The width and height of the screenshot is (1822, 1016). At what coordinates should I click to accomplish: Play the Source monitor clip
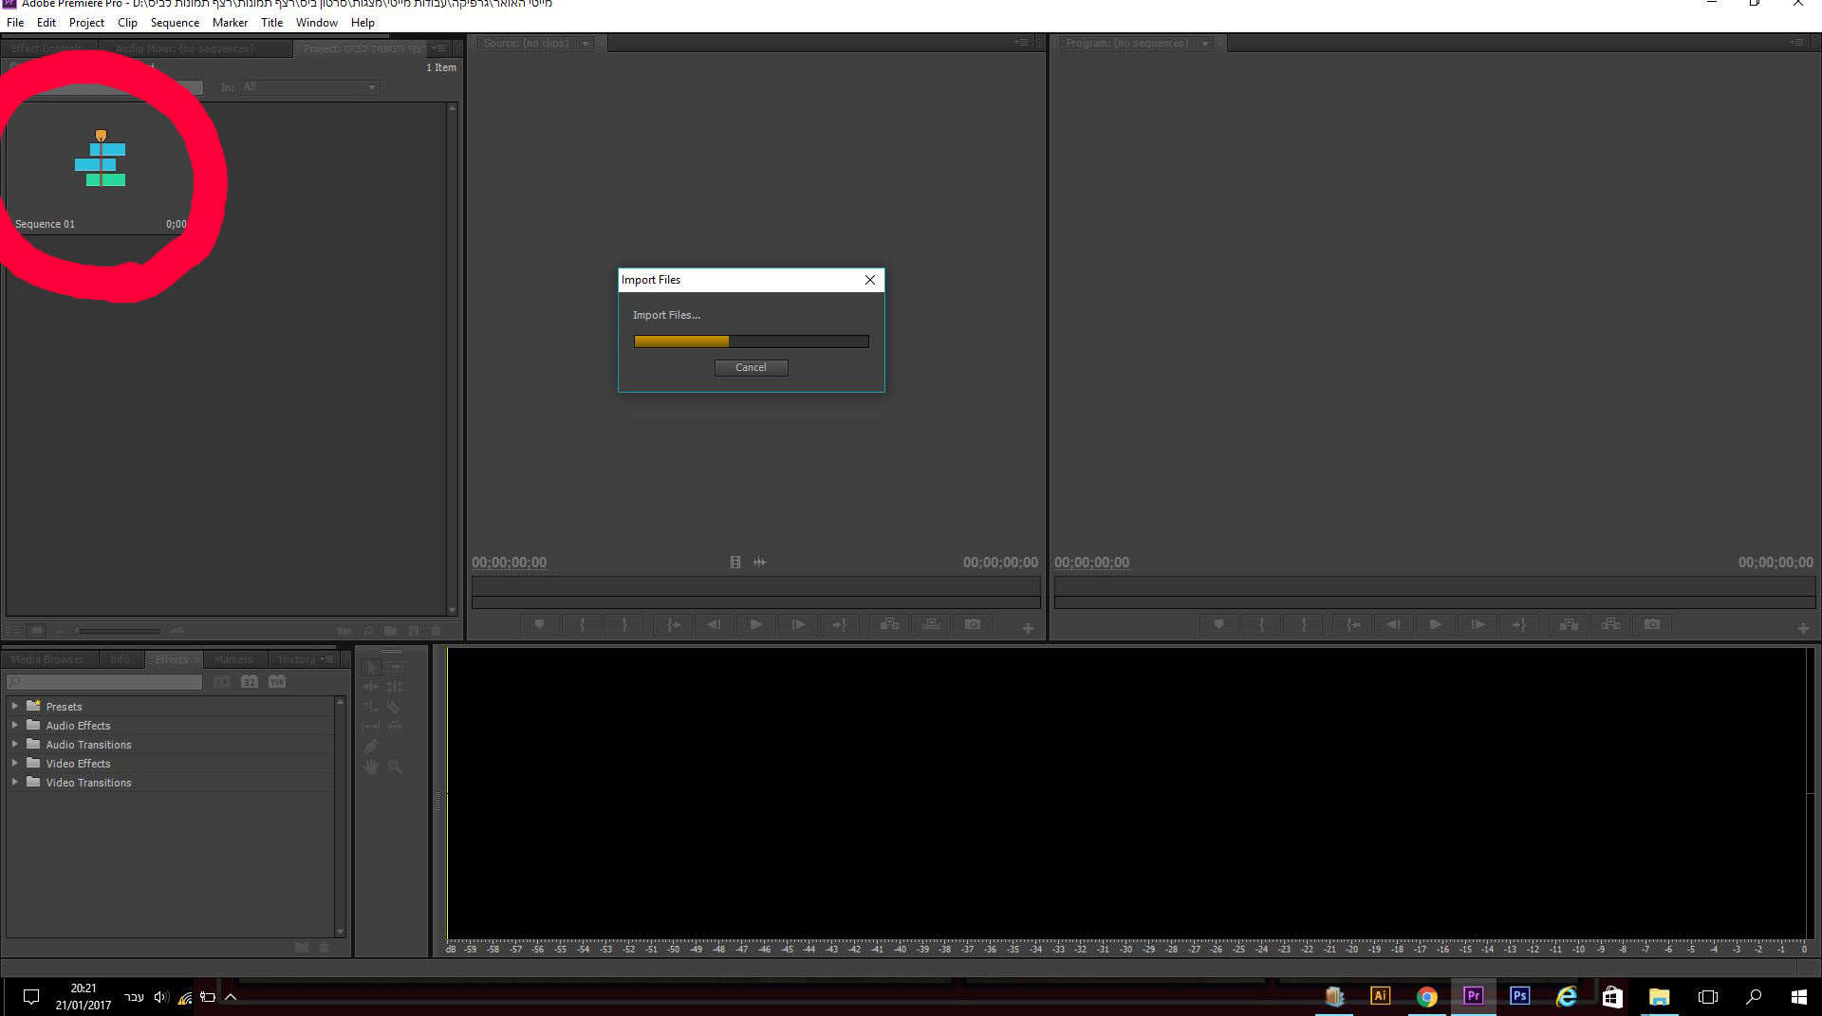(755, 625)
